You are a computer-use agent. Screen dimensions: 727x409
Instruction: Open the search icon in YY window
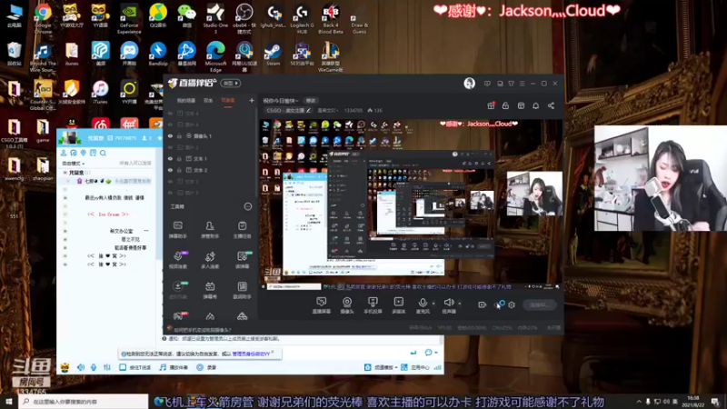pos(103,153)
